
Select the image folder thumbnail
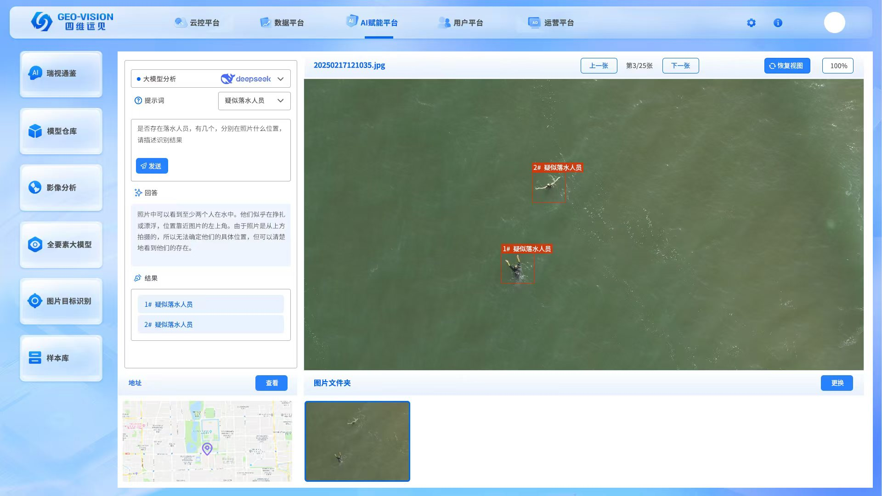(357, 441)
